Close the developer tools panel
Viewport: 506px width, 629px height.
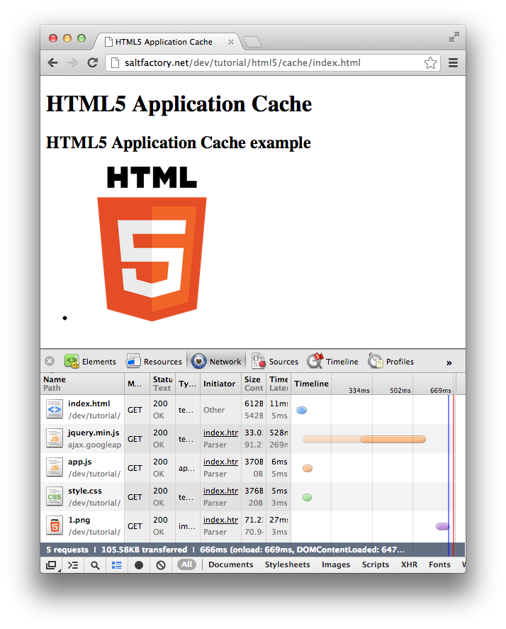click(x=50, y=361)
